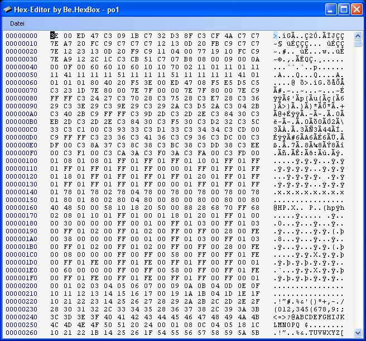This screenshot has height=341, width=366.
Task: Select first byte 4C in row 00000250
Action: [x=54, y=325]
